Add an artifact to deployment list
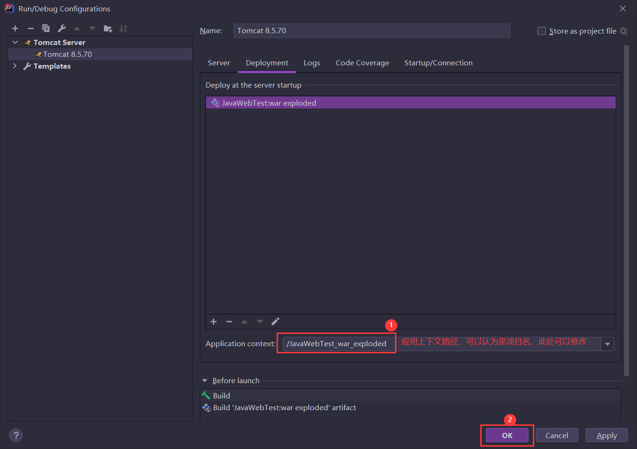The width and height of the screenshot is (637, 449). [x=214, y=322]
